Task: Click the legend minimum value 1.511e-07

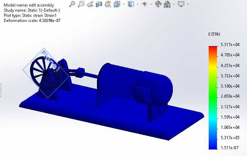Action: [x=229, y=148]
